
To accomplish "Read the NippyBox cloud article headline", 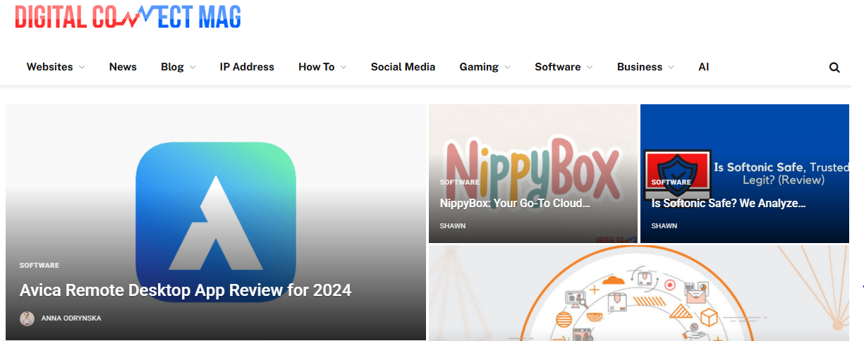I will click(514, 203).
